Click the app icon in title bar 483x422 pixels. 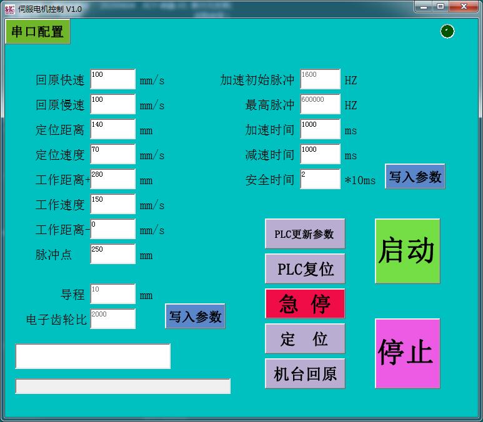(9, 8)
